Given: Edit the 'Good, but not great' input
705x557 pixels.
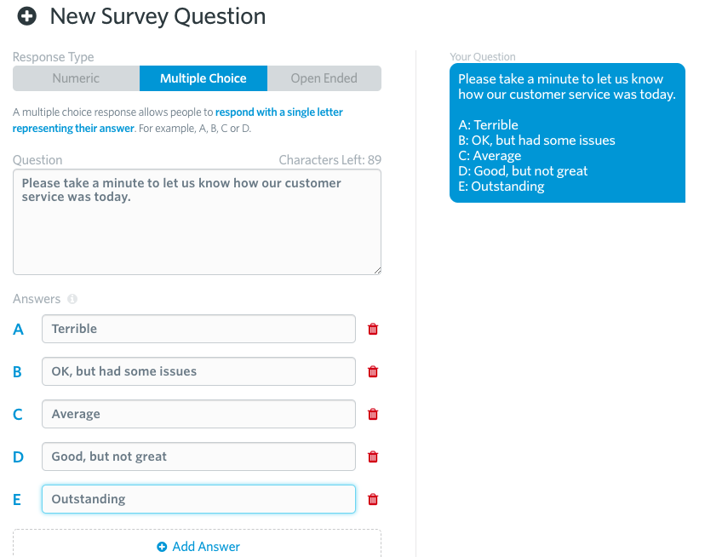Looking at the screenshot, I should tap(198, 457).
